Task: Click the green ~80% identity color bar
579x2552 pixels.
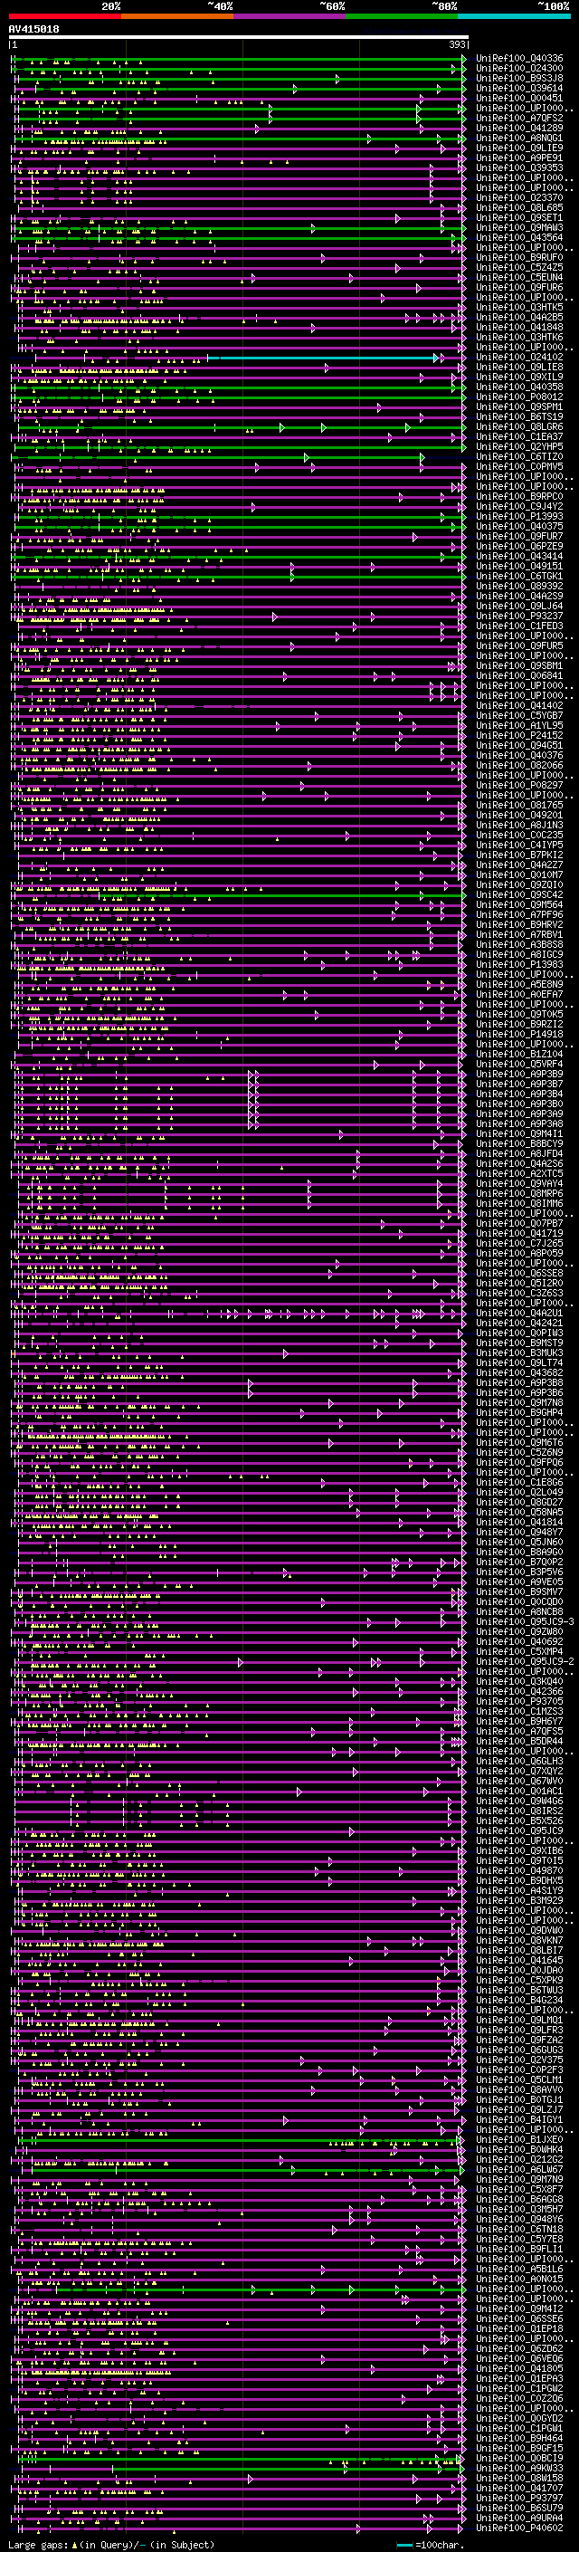Action: (x=402, y=16)
